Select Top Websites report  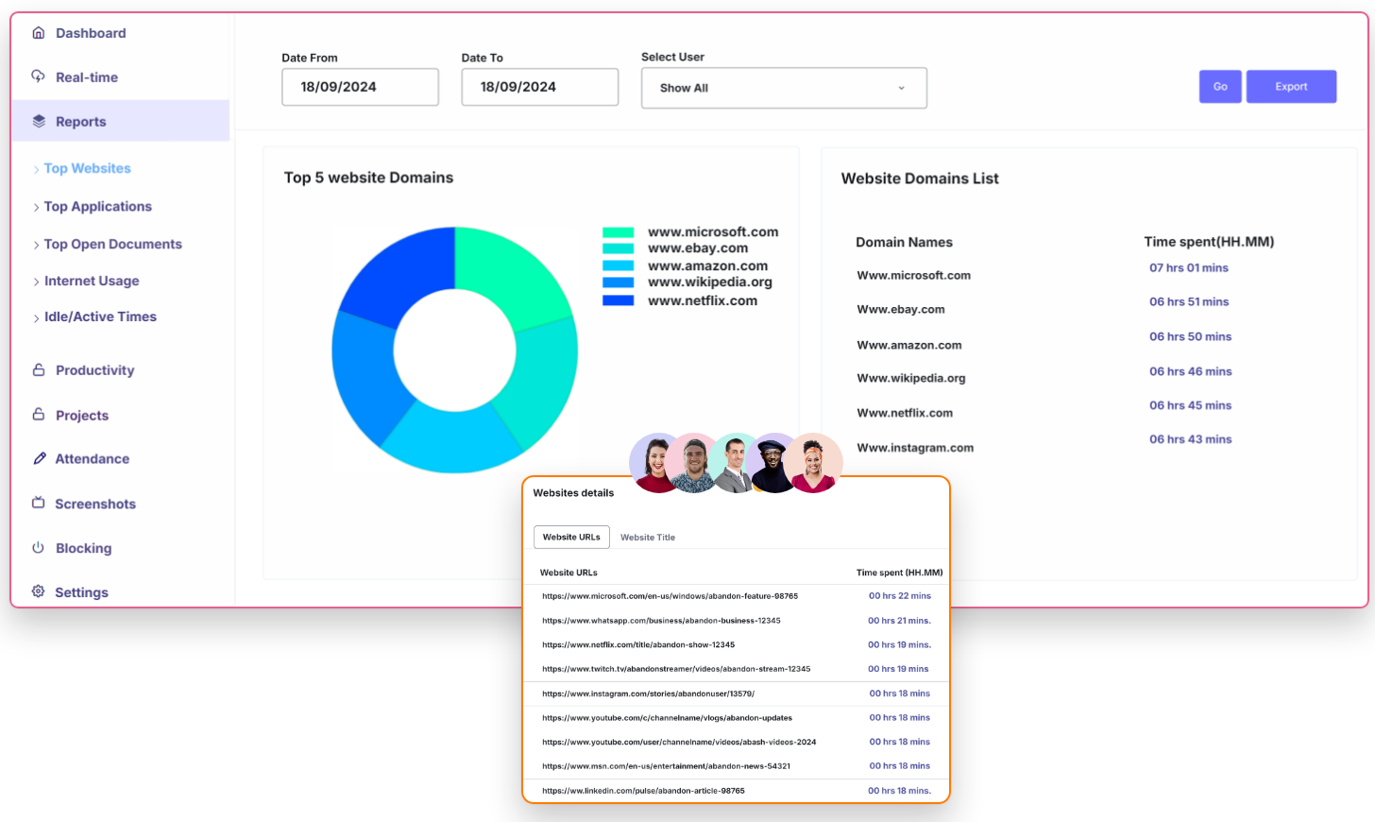88,168
